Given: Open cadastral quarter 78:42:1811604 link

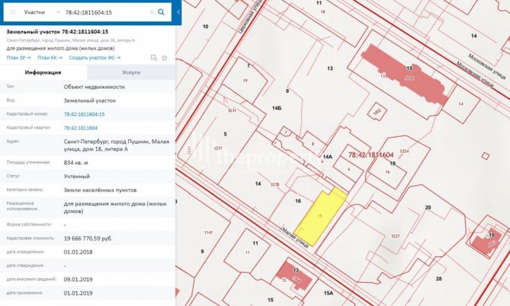Looking at the screenshot, I should pos(80,128).
